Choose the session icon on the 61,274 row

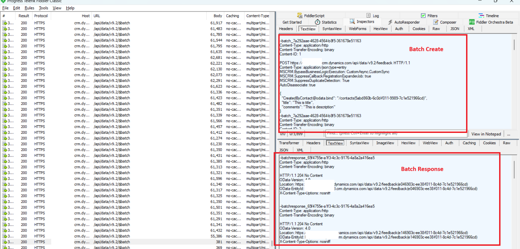click(5, 138)
